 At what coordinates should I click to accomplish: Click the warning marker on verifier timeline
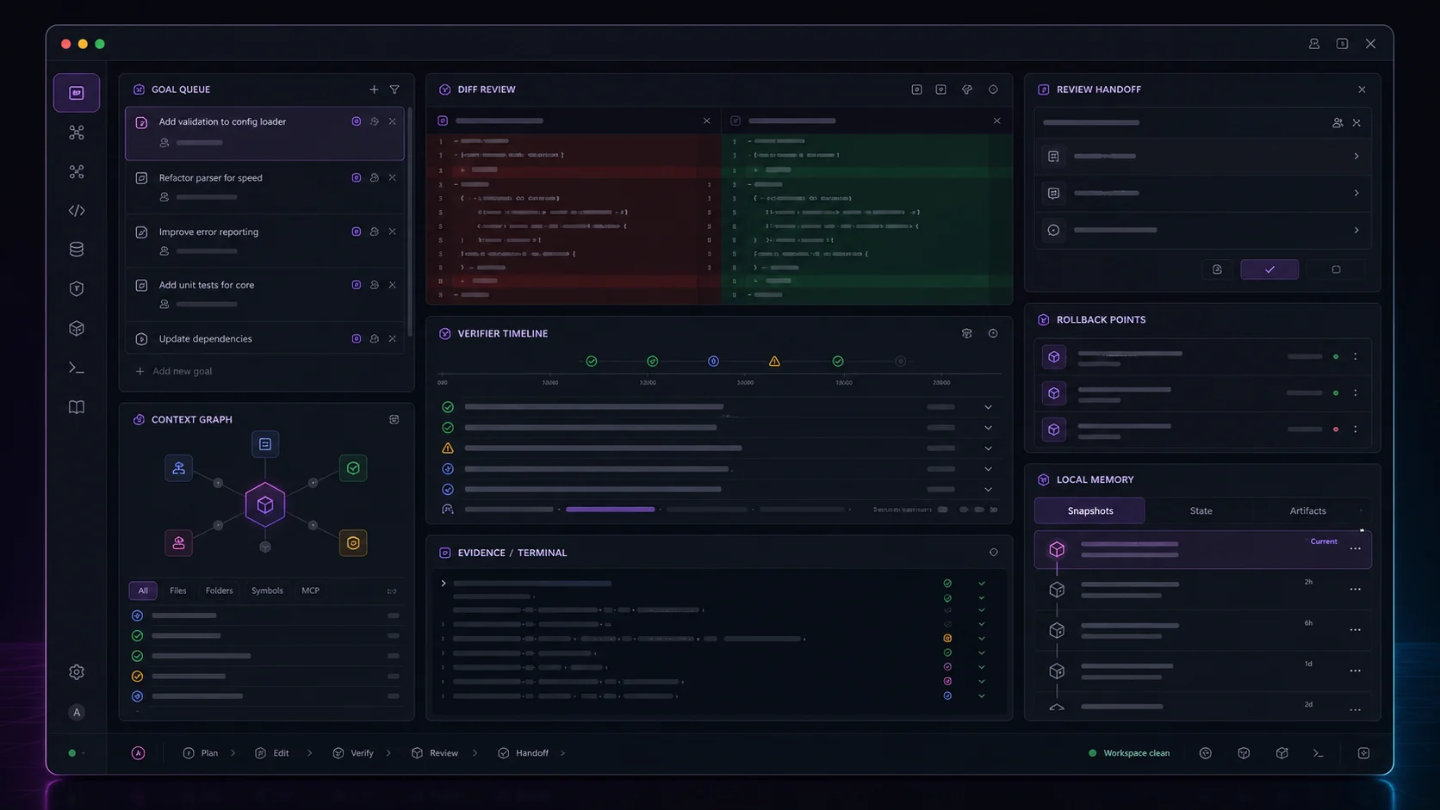[x=774, y=362]
